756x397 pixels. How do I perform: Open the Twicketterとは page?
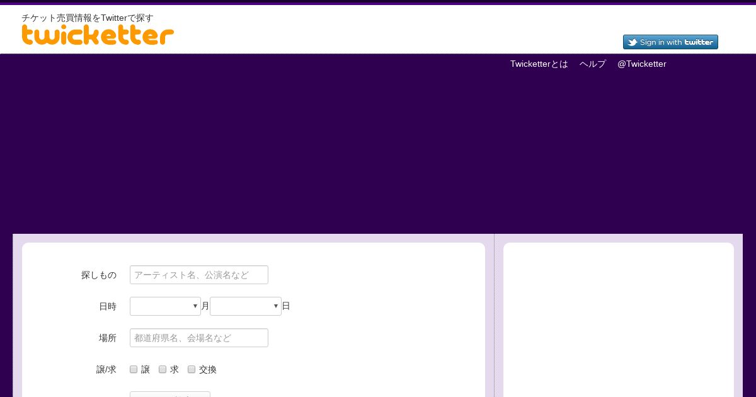pos(539,64)
